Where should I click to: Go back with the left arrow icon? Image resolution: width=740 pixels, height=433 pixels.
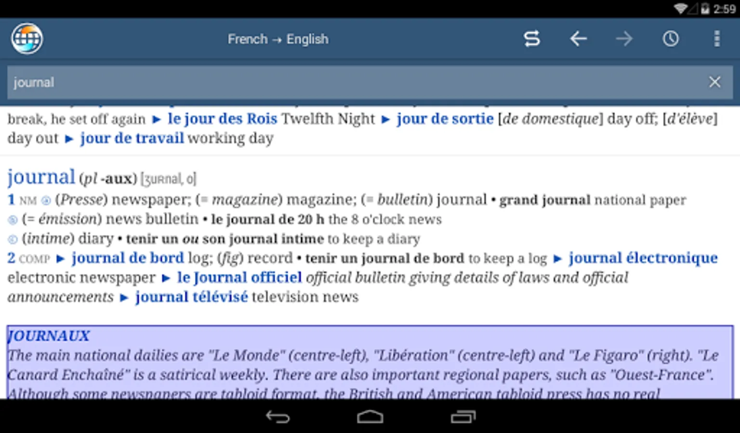point(578,38)
